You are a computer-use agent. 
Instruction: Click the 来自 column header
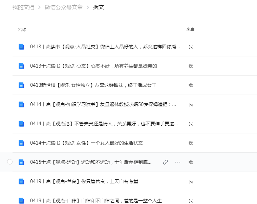pos(190,29)
